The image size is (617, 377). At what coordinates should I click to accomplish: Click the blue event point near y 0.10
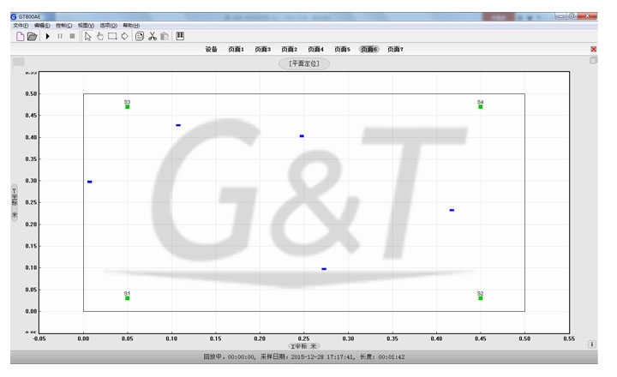(324, 269)
